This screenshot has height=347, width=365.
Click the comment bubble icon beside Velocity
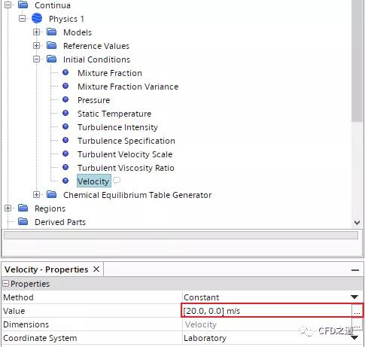pos(117,181)
